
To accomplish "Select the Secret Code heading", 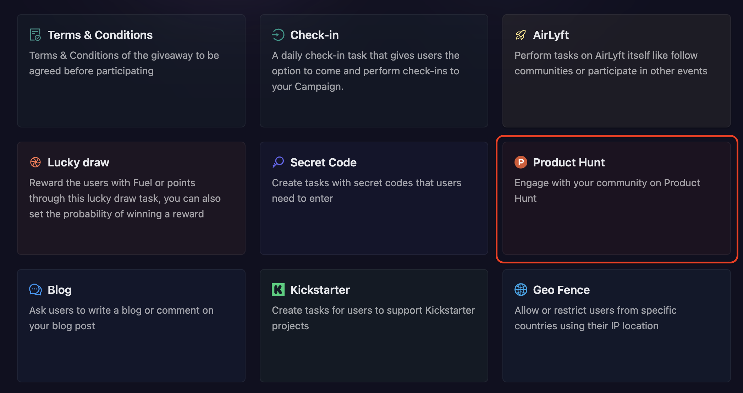I will pyautogui.click(x=323, y=162).
